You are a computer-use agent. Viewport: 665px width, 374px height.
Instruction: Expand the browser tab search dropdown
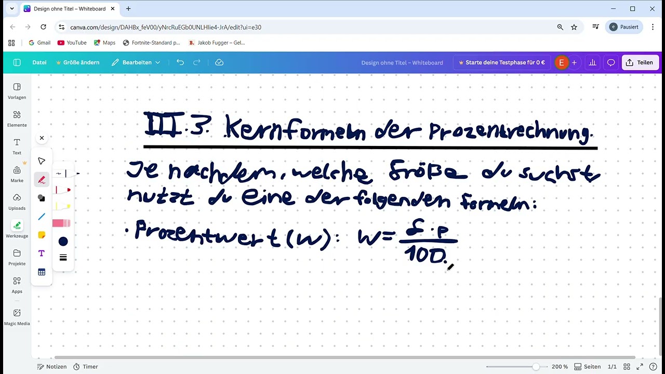[12, 9]
